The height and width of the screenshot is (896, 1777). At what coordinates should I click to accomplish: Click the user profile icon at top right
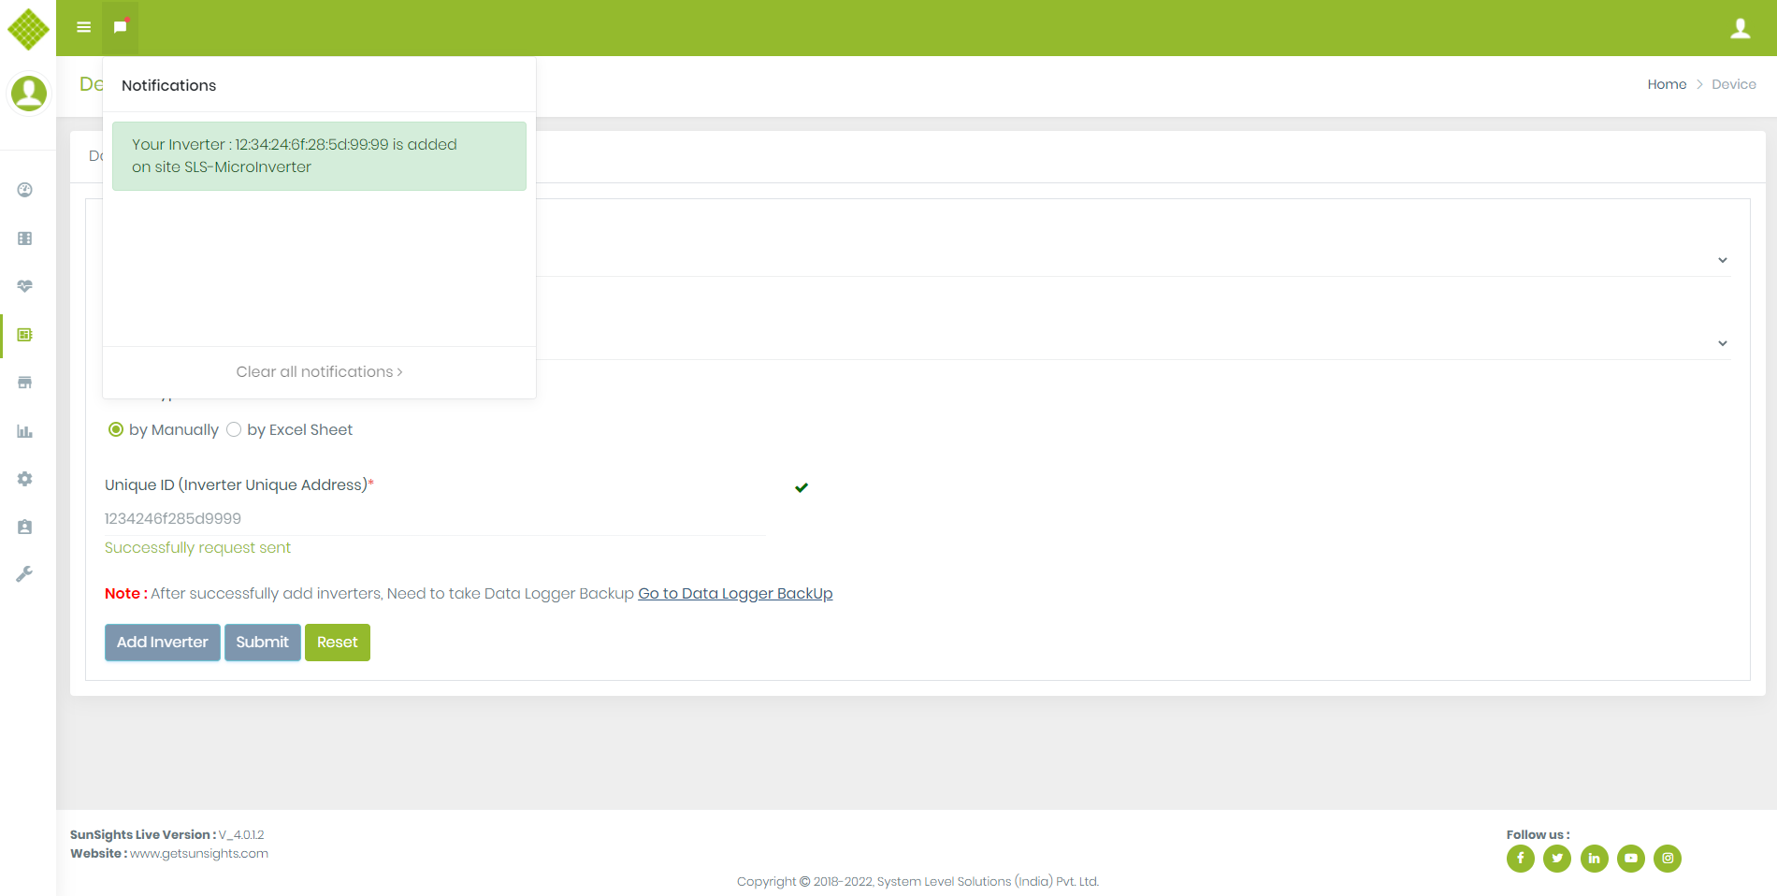pyautogui.click(x=1740, y=28)
